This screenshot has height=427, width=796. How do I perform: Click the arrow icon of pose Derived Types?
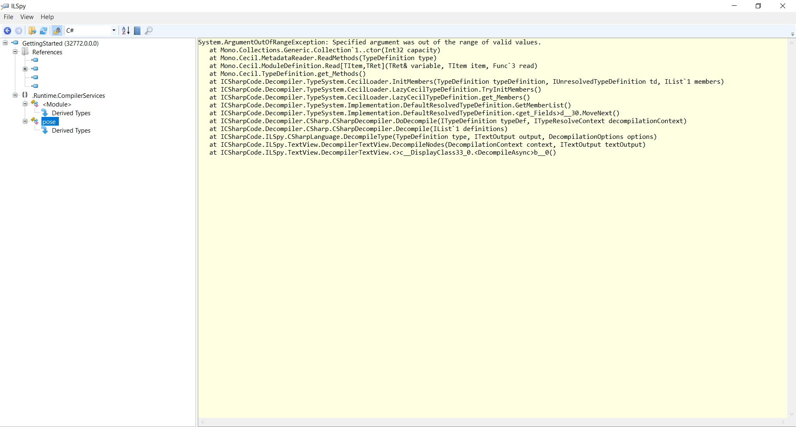(x=45, y=130)
